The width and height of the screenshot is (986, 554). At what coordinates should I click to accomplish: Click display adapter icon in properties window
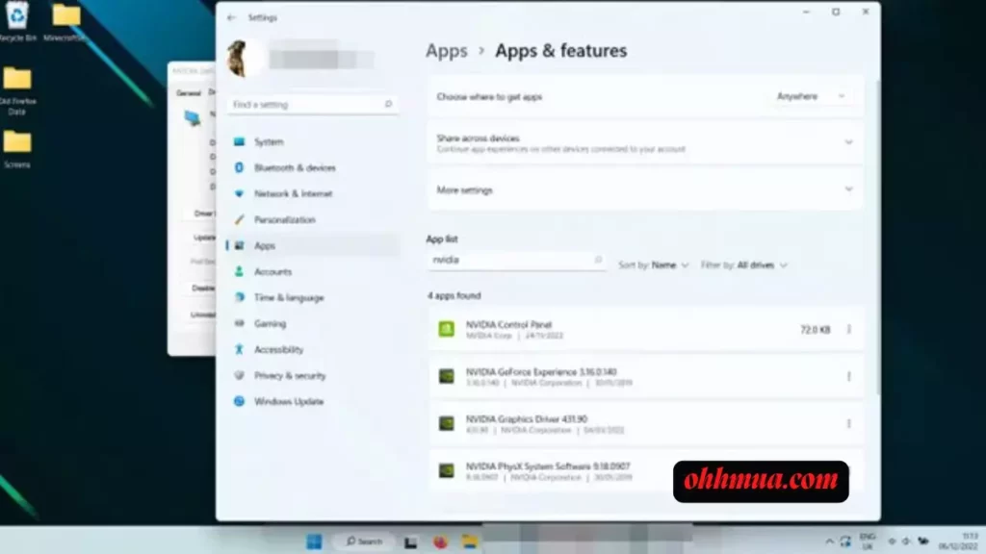point(193,117)
